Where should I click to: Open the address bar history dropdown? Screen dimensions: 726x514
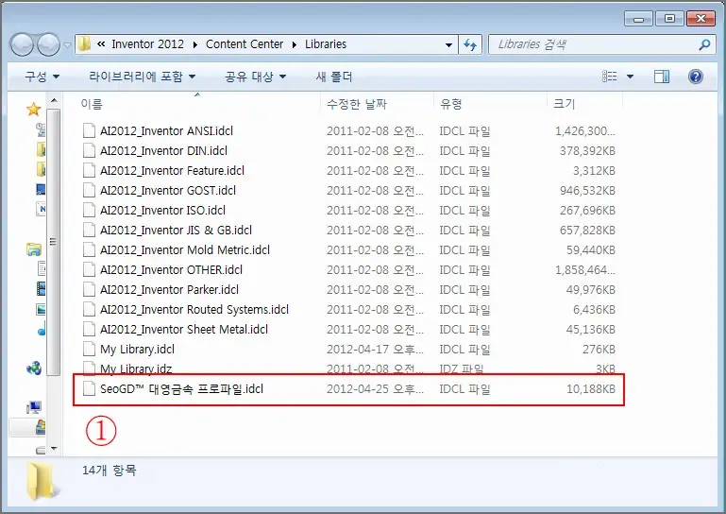[448, 45]
